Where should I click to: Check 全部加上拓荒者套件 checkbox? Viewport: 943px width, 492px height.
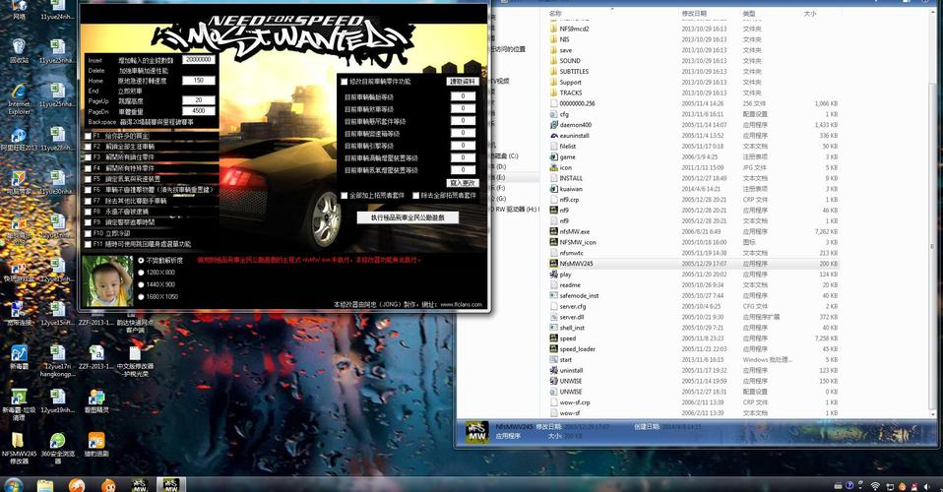pyautogui.click(x=345, y=196)
